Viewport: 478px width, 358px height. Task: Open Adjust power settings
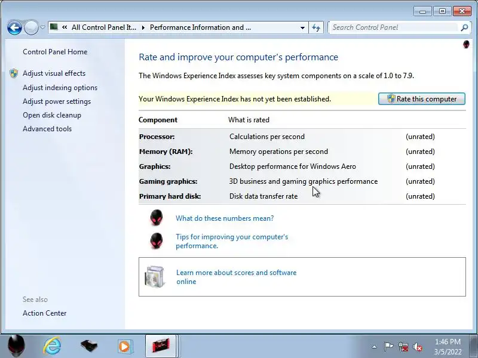[57, 101]
